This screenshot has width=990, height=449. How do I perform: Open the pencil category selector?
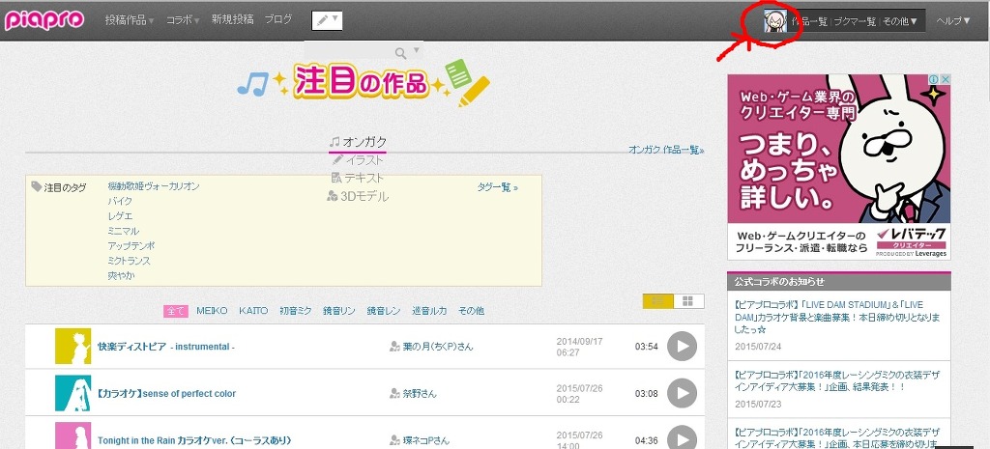327,20
